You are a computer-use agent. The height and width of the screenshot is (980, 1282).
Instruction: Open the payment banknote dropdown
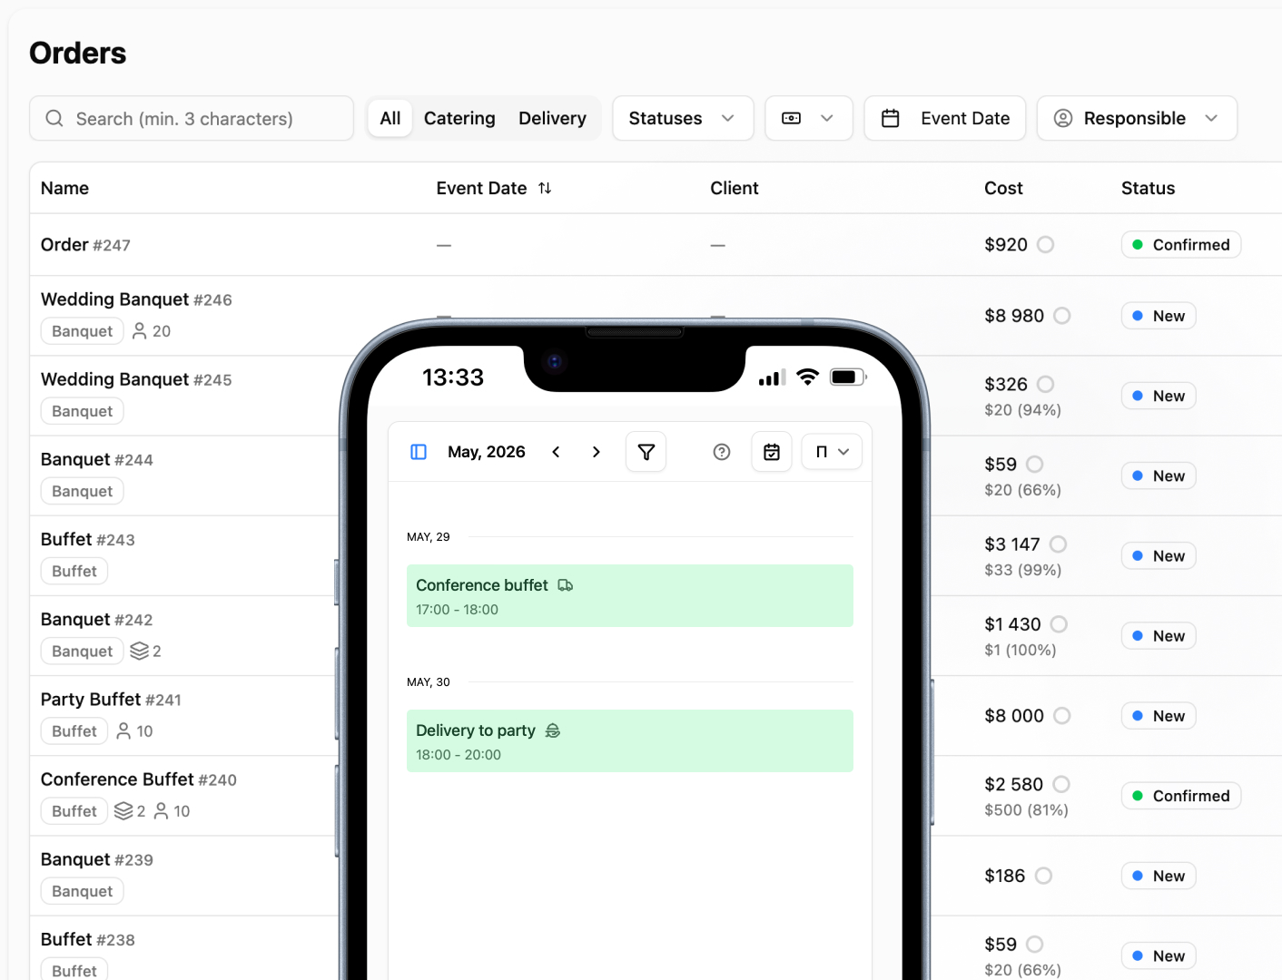coord(809,119)
